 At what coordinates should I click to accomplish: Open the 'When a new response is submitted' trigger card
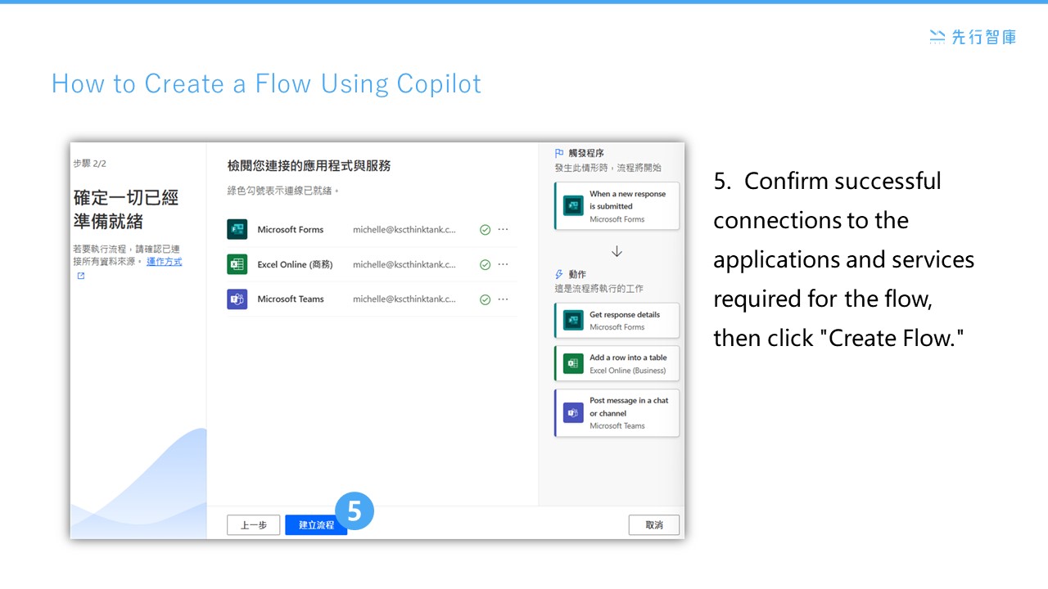pyautogui.click(x=616, y=205)
